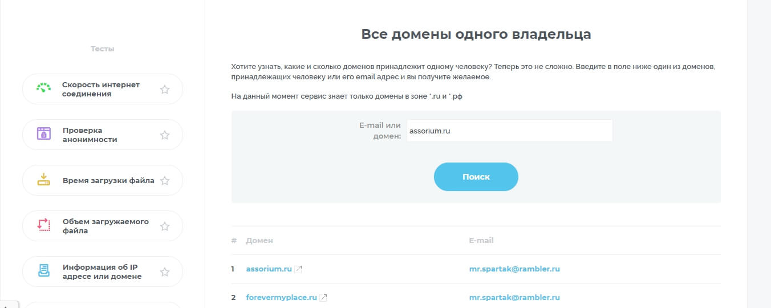Screen dimensions: 771x308
Task: Click the anonymity check lock icon
Action: point(44,134)
